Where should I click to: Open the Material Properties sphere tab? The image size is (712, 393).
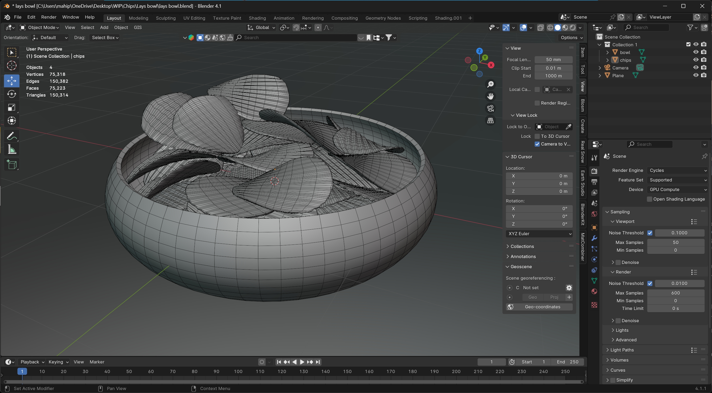594,291
